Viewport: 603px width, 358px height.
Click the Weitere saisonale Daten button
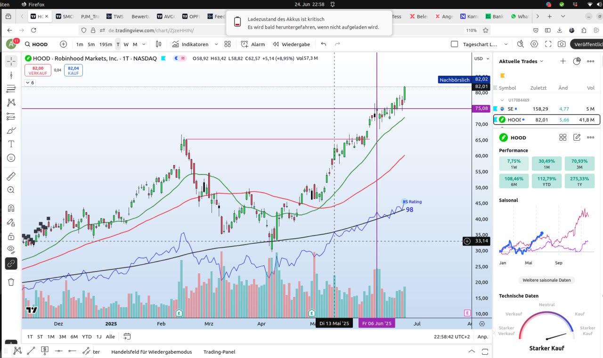(546, 280)
